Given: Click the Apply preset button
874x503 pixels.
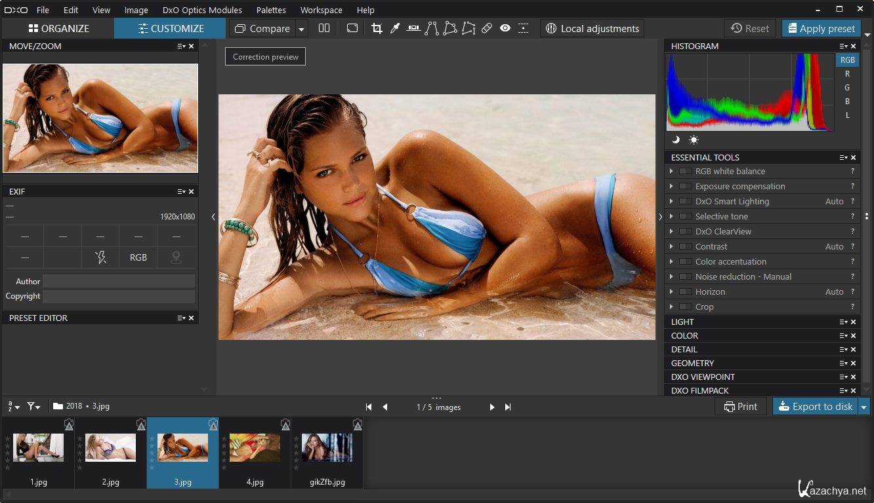Looking at the screenshot, I should point(821,28).
